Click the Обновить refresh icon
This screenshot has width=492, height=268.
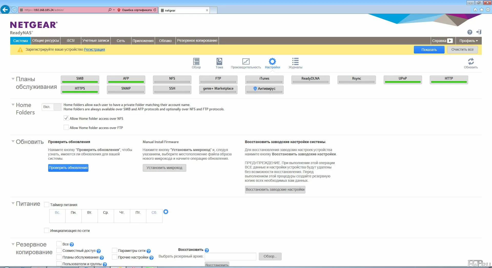point(471,62)
